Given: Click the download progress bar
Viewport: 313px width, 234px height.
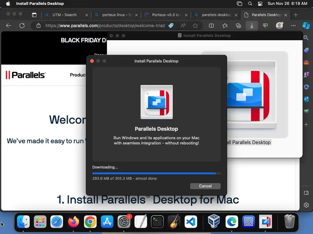Looking at the screenshot, I should pyautogui.click(x=156, y=173).
